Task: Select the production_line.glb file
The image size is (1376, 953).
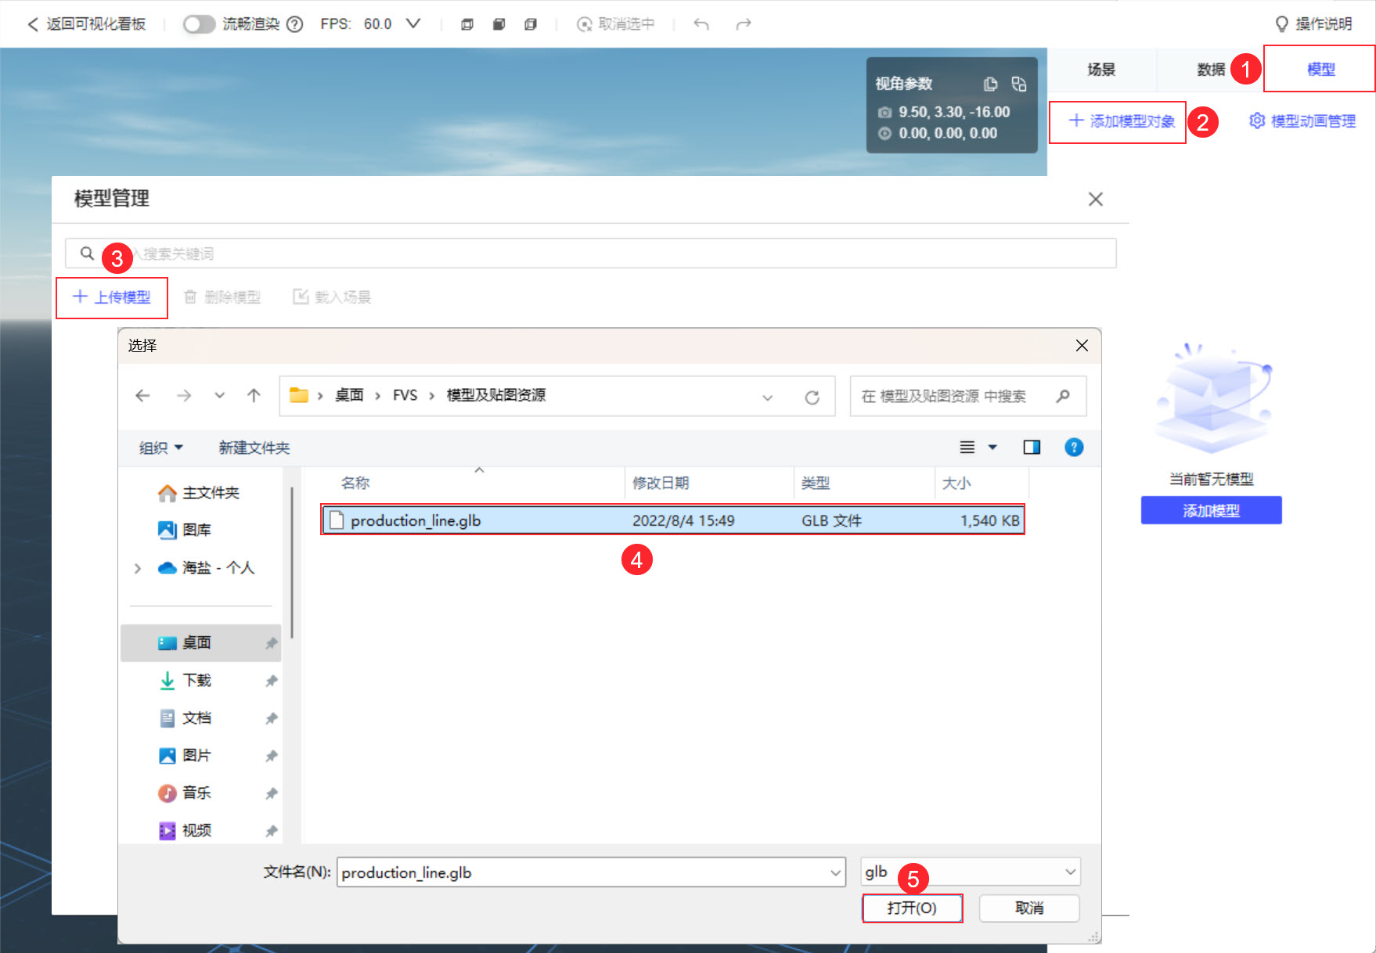Action: (x=672, y=520)
